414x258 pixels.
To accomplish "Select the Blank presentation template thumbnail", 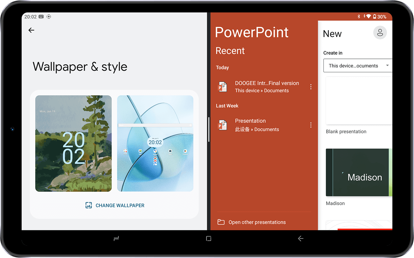I will click(x=359, y=101).
